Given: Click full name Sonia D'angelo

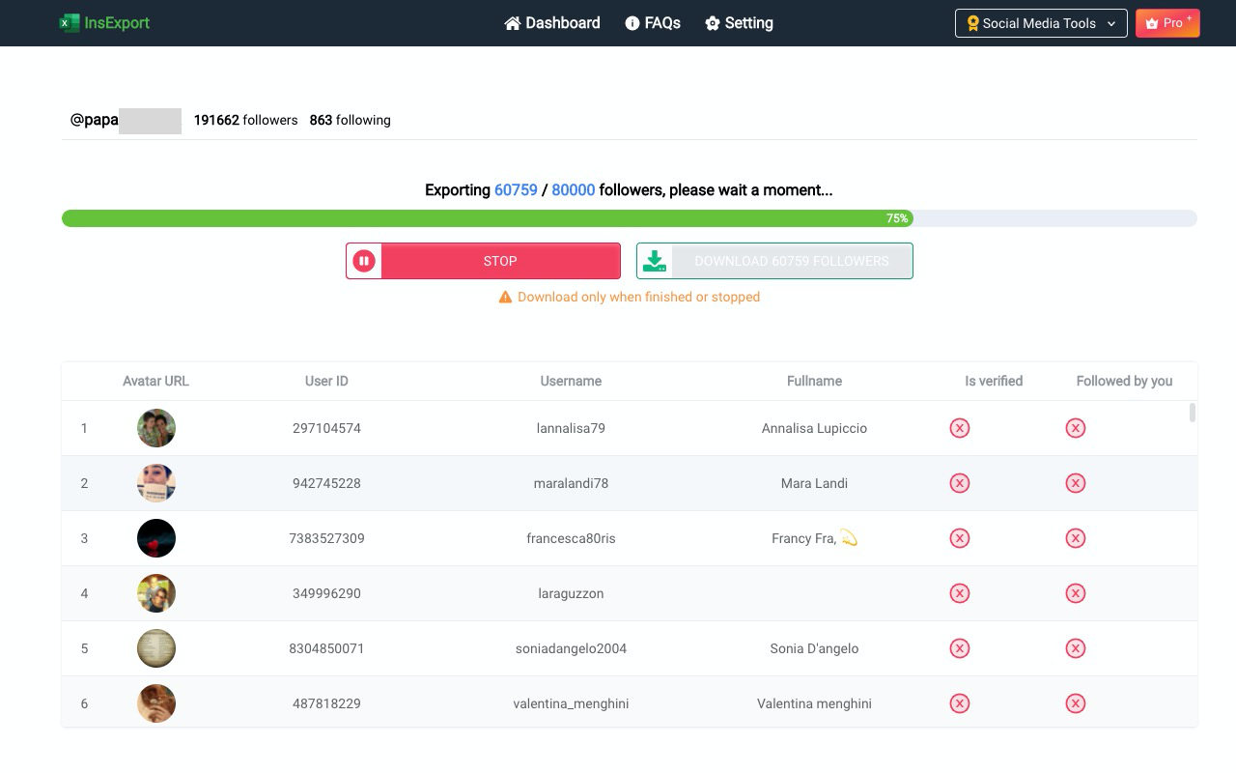Looking at the screenshot, I should pos(814,648).
